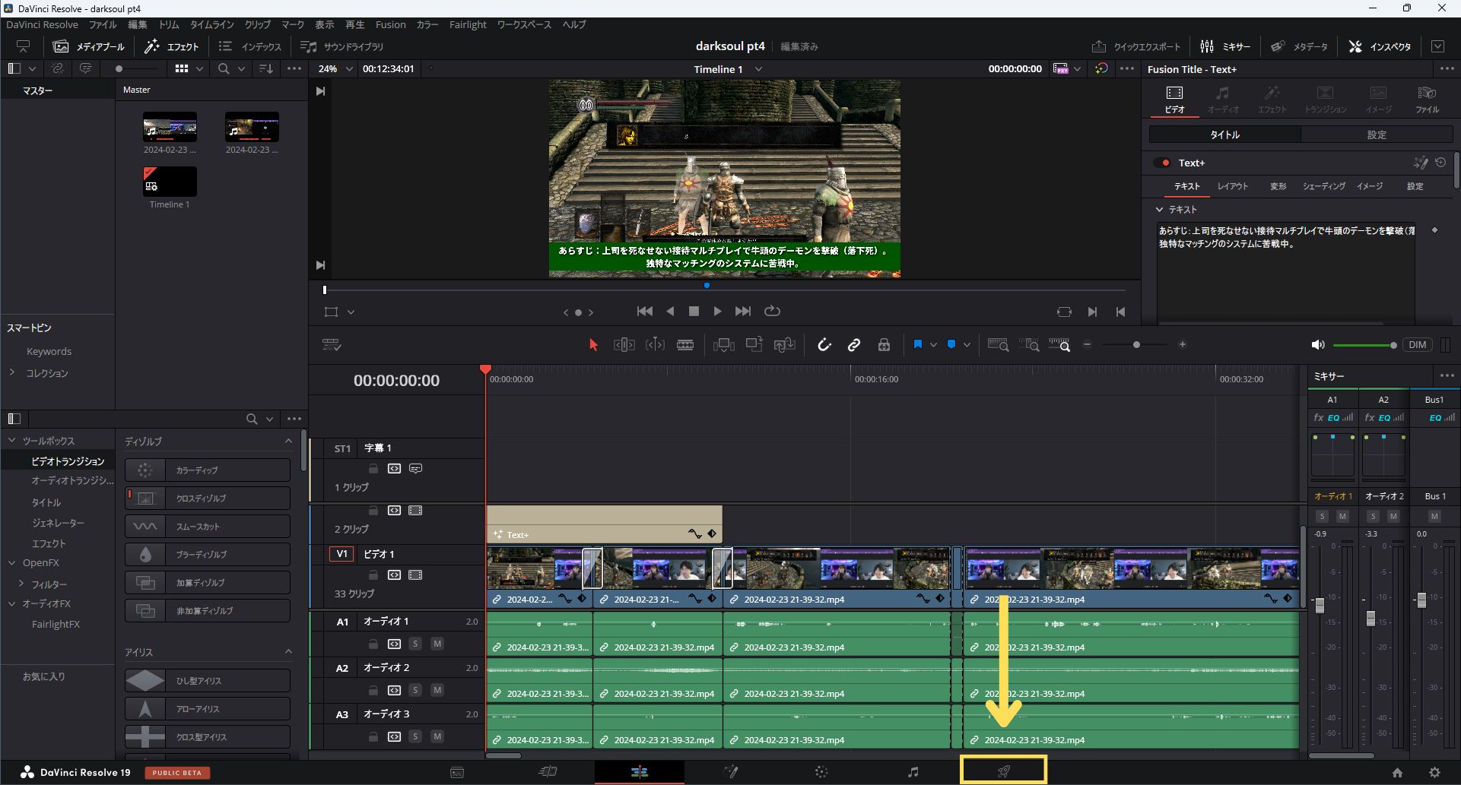Select the Timeline 1 thumbnail in media pool
Viewport: 1461px width, 785px height.
(x=169, y=182)
